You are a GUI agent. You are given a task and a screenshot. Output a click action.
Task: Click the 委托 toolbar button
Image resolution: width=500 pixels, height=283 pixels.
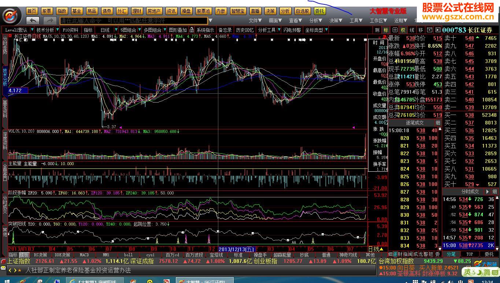click(320, 11)
